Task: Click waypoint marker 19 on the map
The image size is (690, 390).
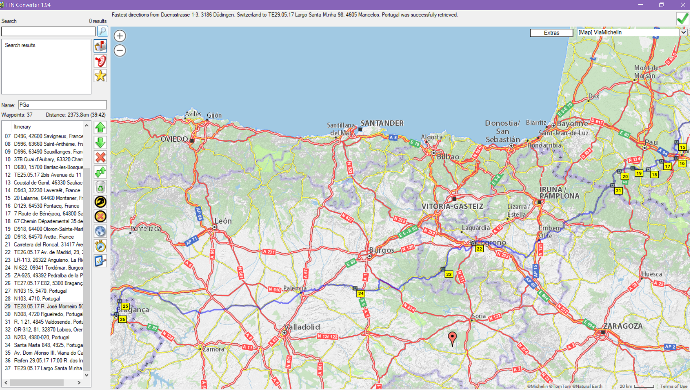Action: pyautogui.click(x=639, y=173)
